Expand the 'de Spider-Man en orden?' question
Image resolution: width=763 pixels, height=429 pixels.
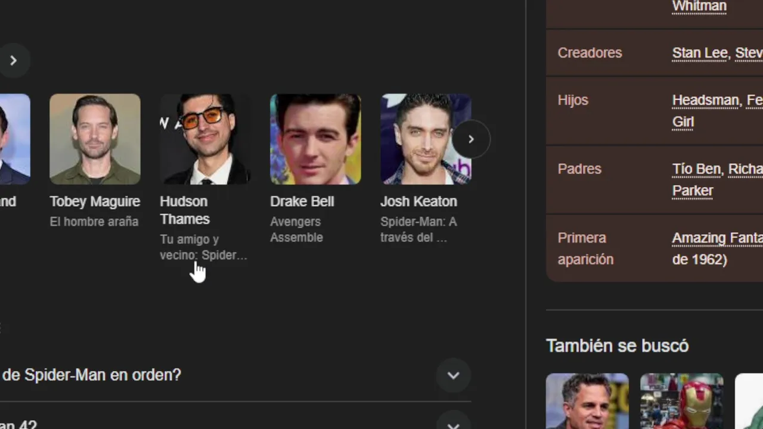point(453,375)
